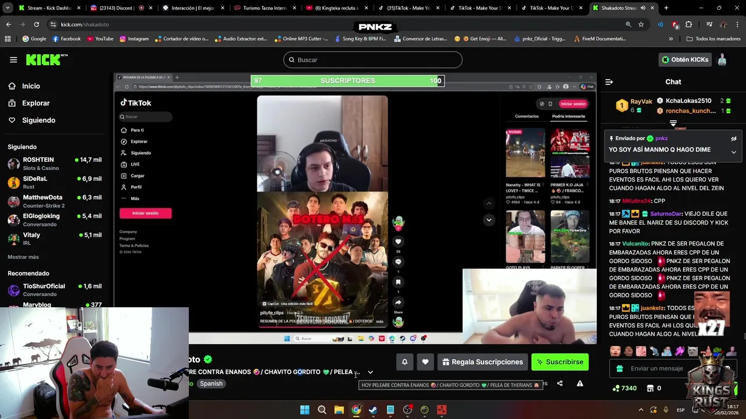This screenshot has height=419, width=746.
Task: Open ElGlogloking channel in following list
Action: pyautogui.click(x=55, y=220)
